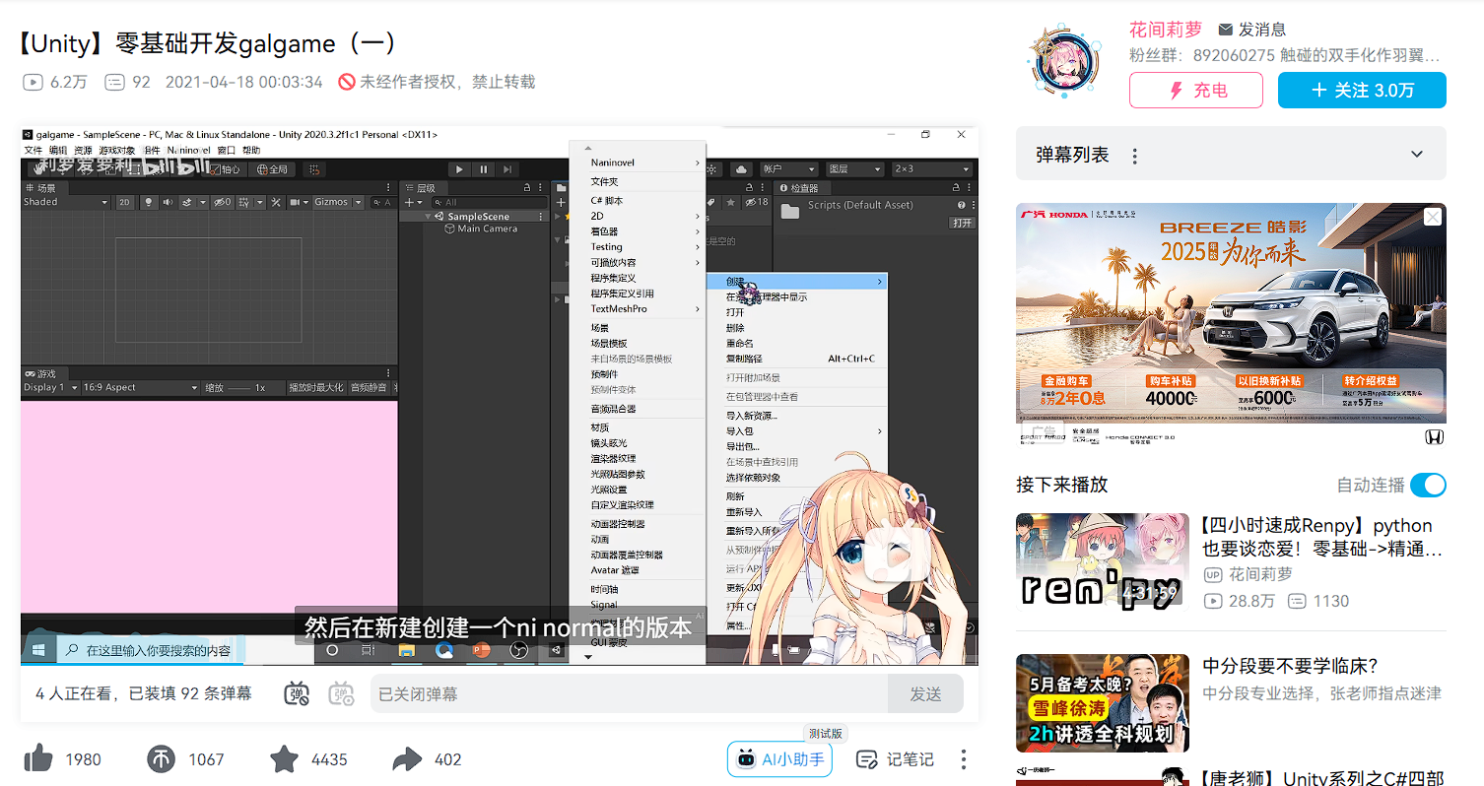
Task: Click the 发送 danmaku send button
Action: [925, 694]
